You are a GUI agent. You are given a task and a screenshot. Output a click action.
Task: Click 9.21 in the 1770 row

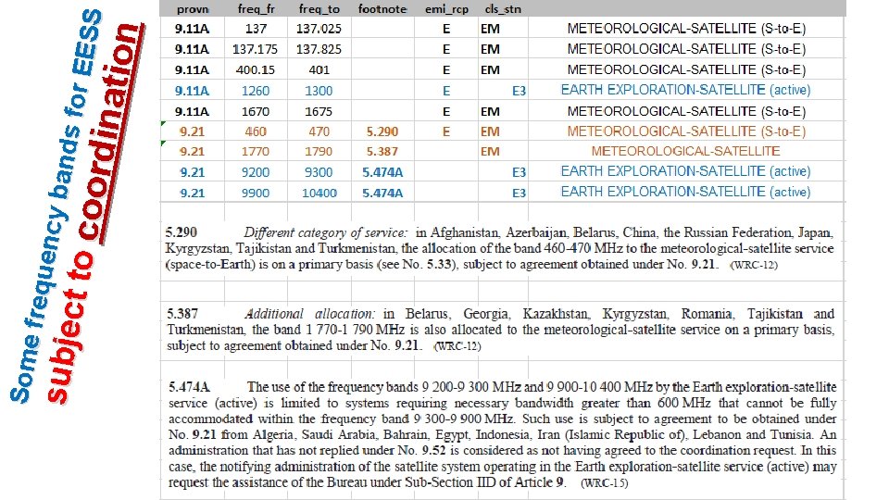click(192, 151)
